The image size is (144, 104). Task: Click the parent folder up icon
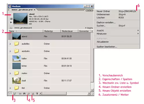click(x=11, y=28)
